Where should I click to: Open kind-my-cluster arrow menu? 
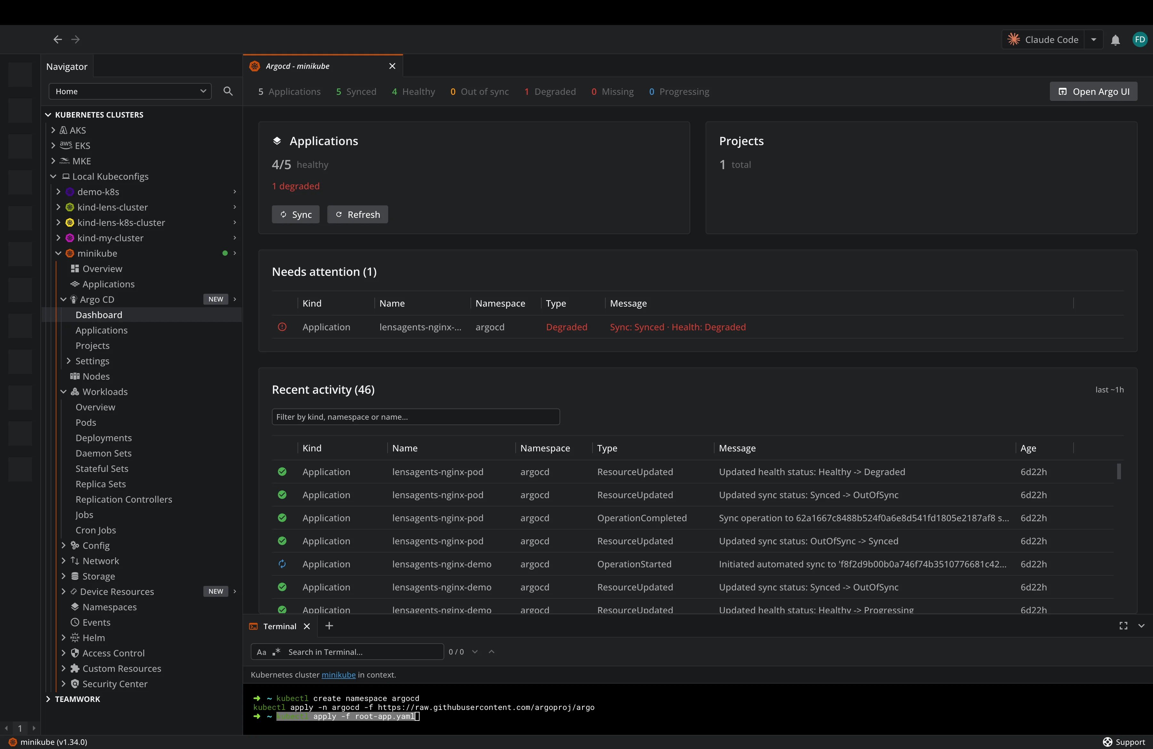[x=234, y=237]
